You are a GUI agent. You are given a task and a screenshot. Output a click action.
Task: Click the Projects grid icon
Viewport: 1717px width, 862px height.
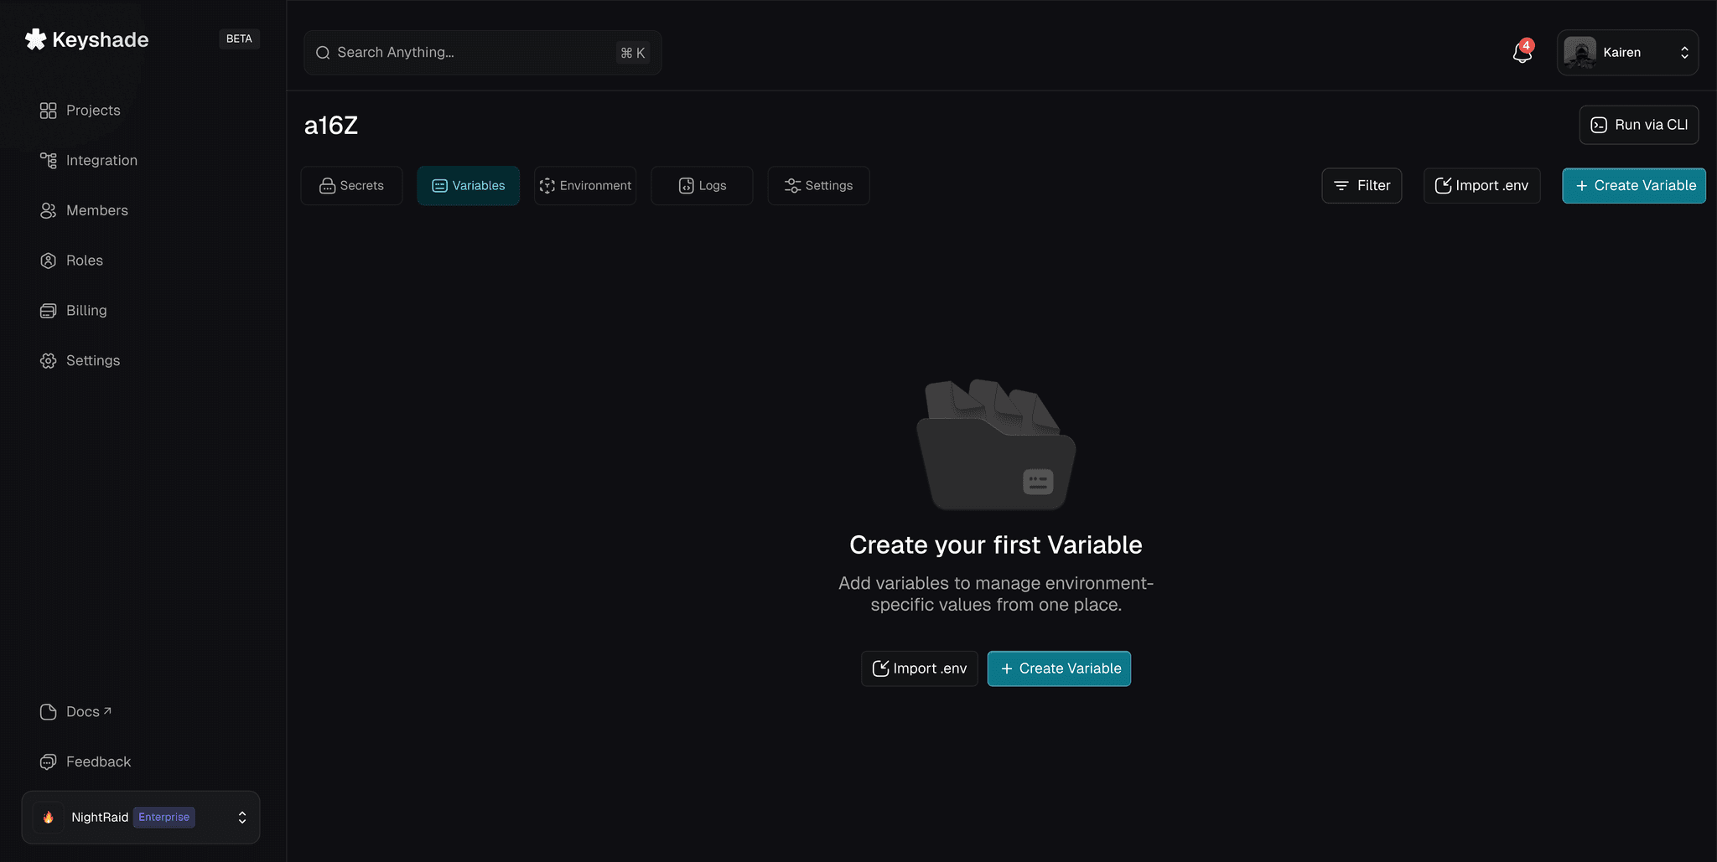[49, 111]
